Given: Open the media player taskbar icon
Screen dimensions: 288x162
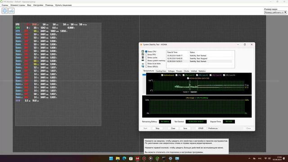Looking at the screenshot, I should tap(151, 158).
